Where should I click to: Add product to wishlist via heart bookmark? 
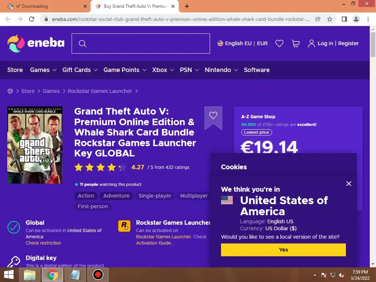213,116
